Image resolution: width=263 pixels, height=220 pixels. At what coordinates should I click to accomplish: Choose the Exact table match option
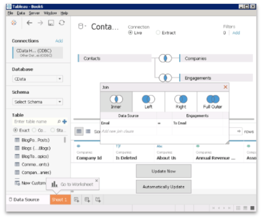point(16,130)
